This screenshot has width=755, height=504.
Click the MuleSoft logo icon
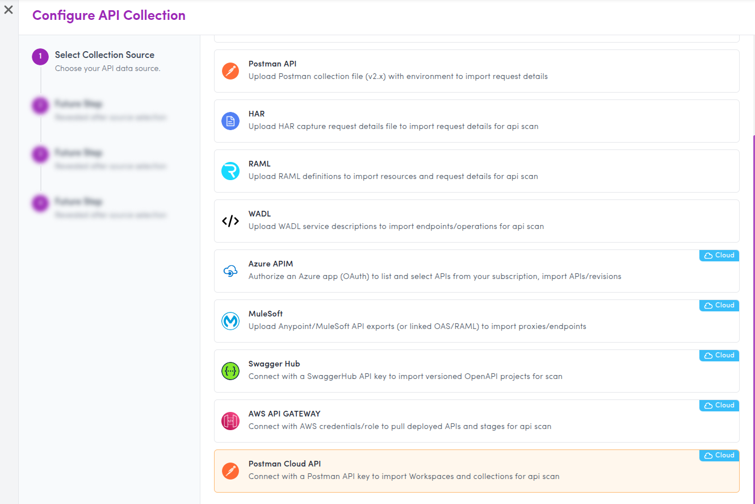tap(230, 321)
